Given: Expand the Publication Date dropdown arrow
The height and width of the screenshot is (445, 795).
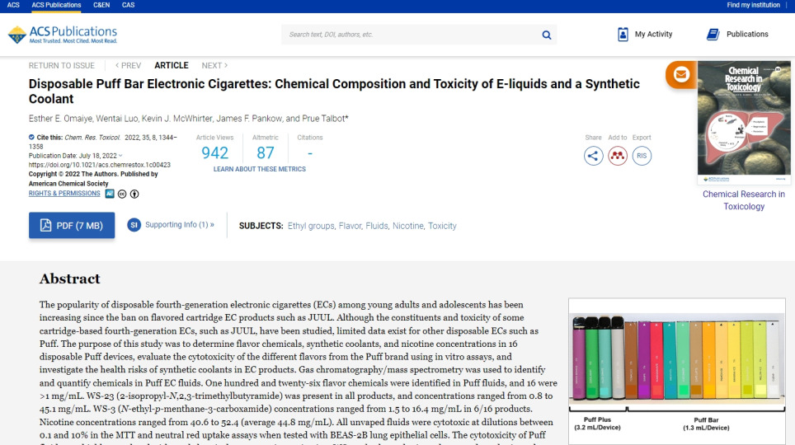Looking at the screenshot, I should [x=120, y=156].
